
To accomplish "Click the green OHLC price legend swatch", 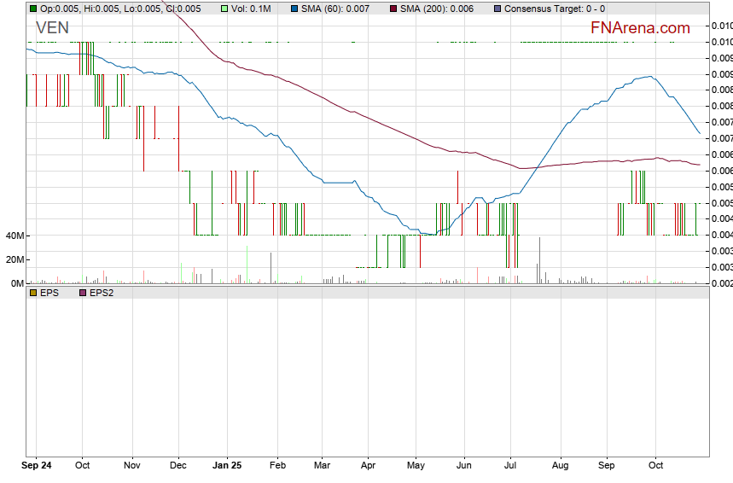I will click(33, 9).
